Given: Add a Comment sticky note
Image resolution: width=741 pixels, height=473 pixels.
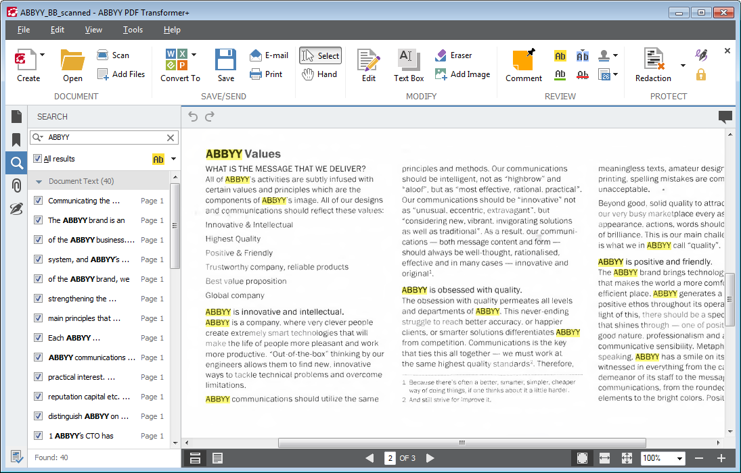Looking at the screenshot, I should tap(523, 66).
